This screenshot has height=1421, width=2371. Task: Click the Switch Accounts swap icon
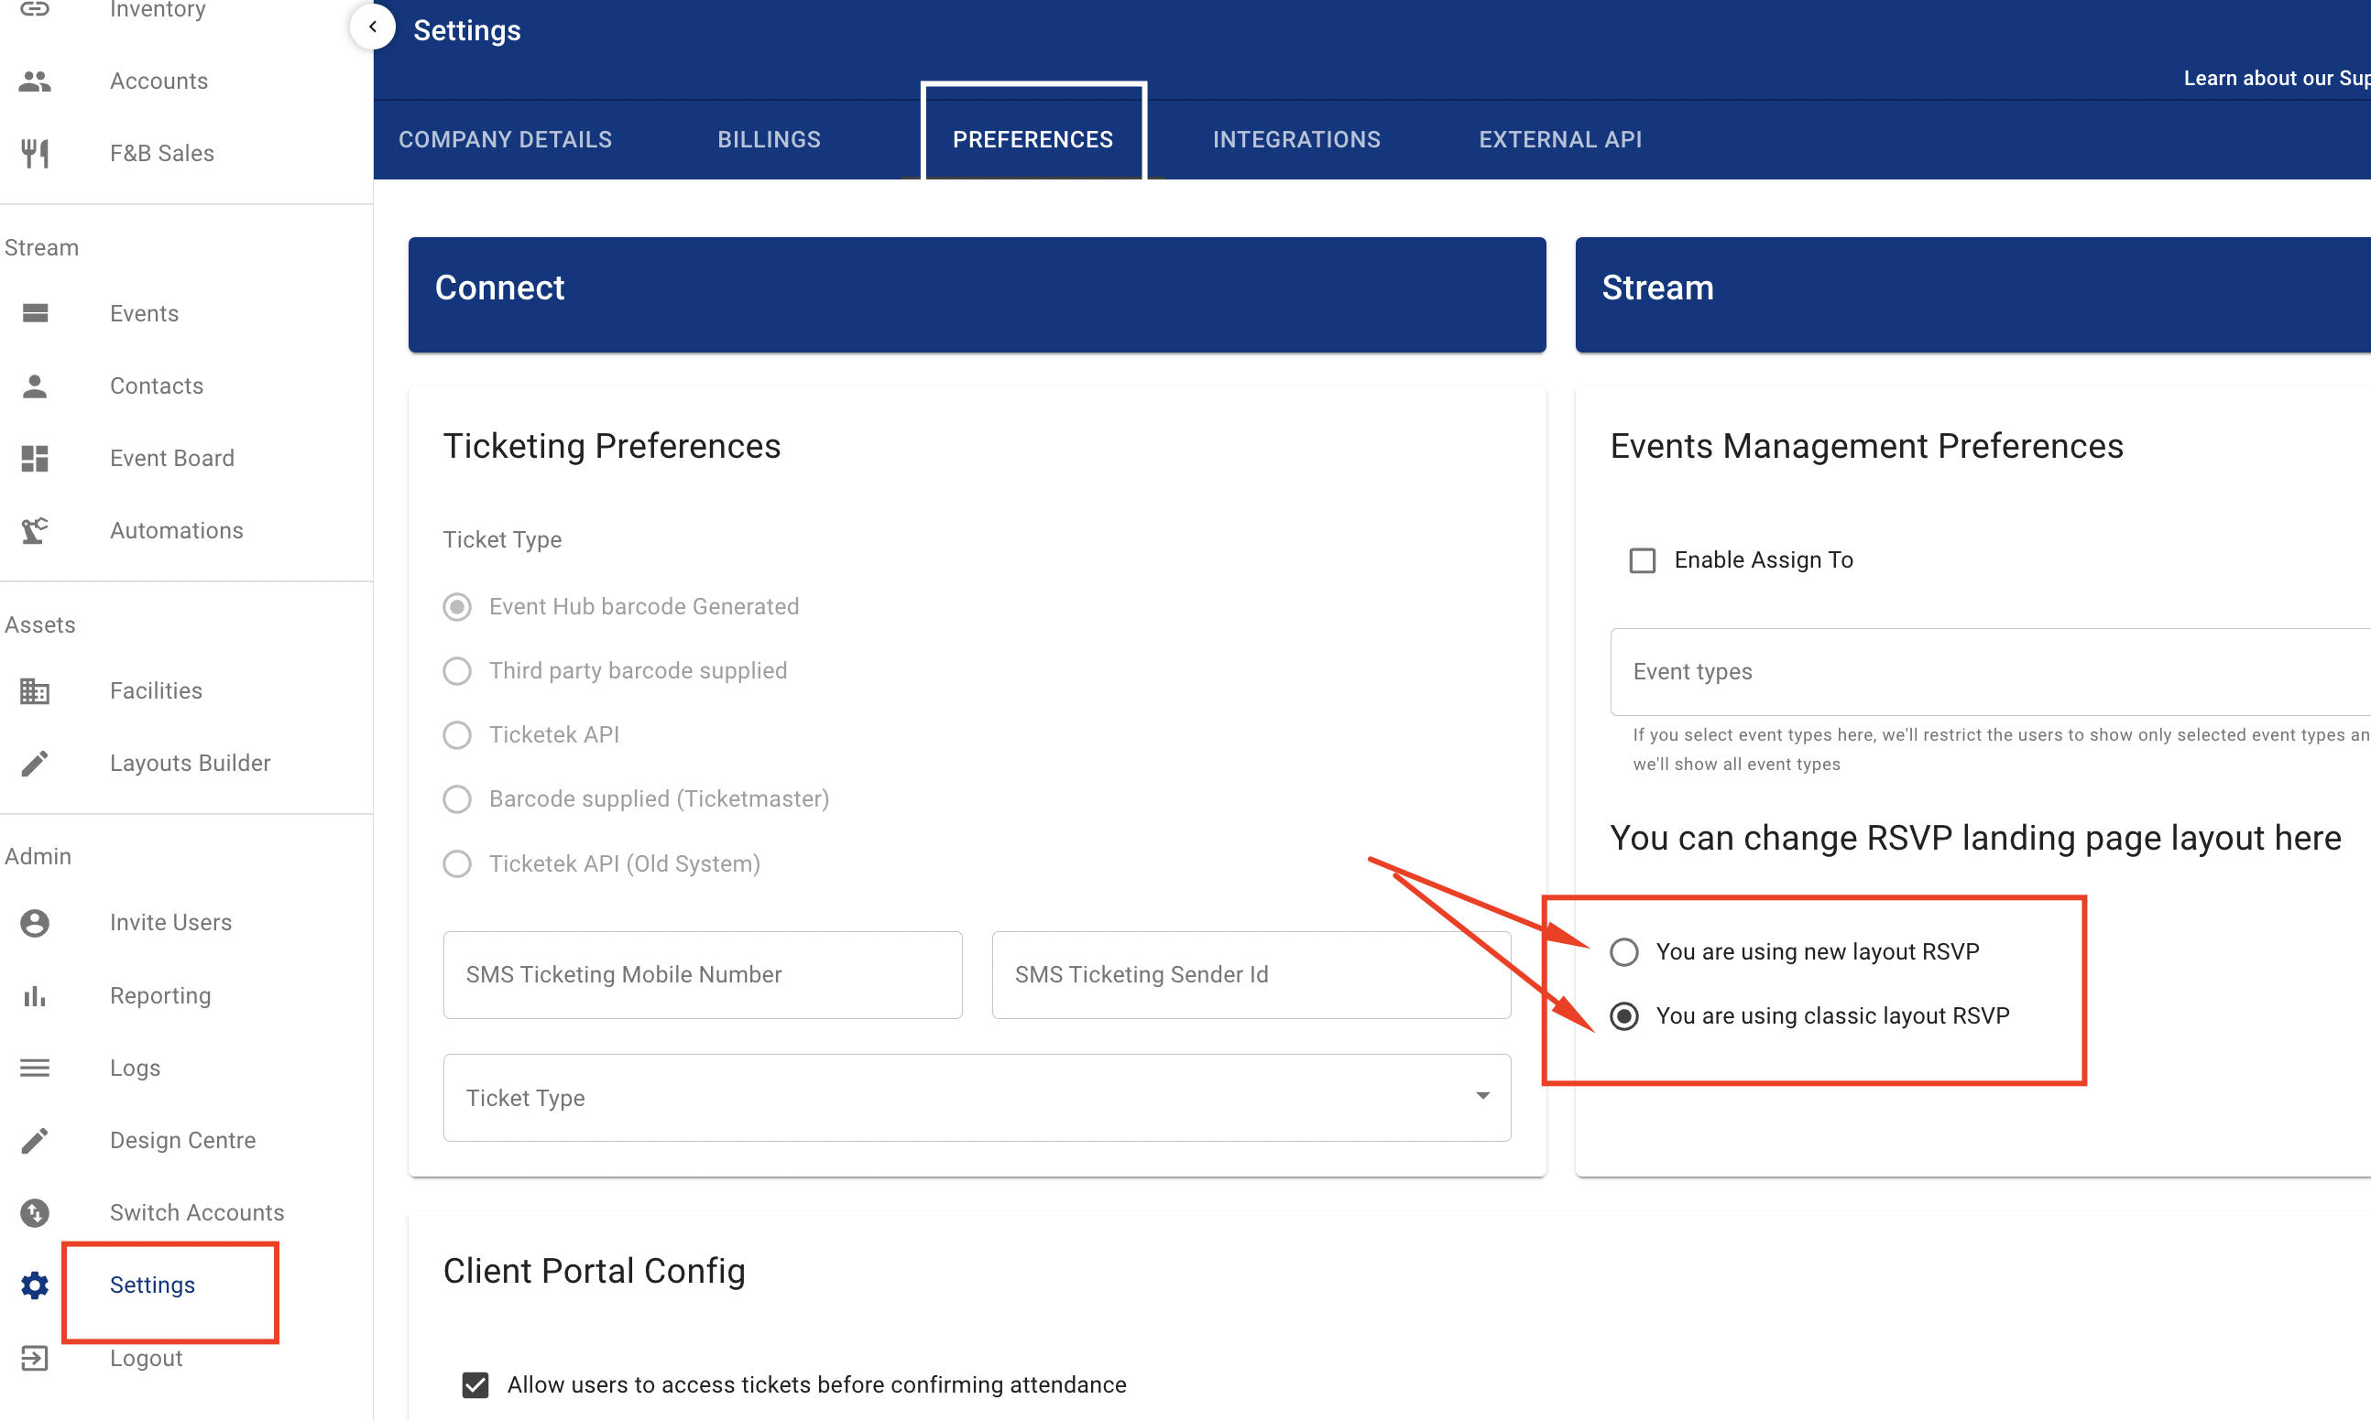pos(35,1212)
